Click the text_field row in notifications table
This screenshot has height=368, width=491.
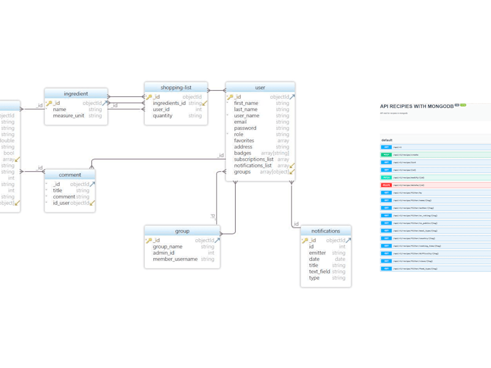point(326,272)
